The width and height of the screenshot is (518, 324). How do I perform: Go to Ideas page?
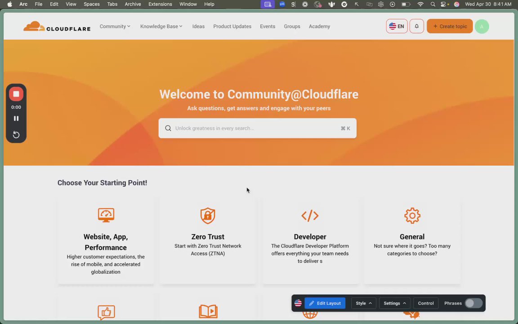pyautogui.click(x=198, y=27)
